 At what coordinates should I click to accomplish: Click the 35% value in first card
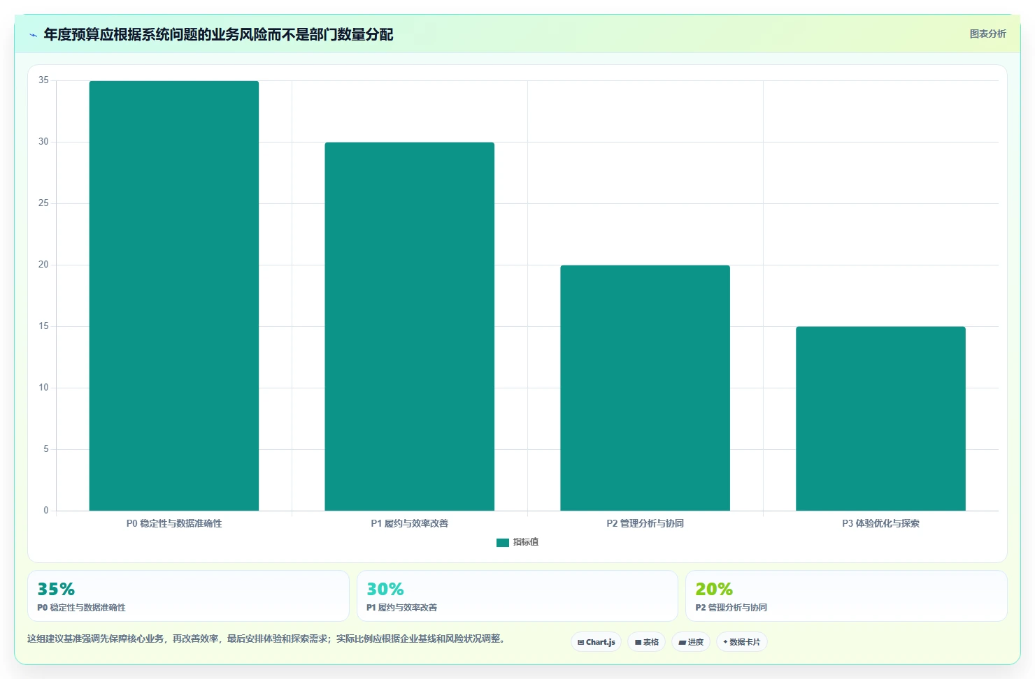56,589
